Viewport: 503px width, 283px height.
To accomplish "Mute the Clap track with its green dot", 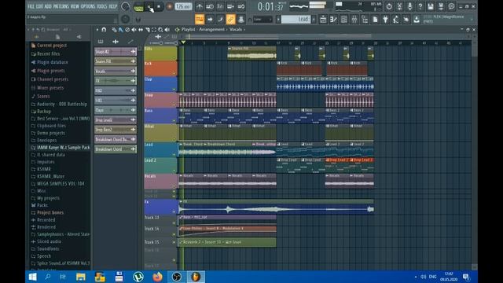I will [174, 89].
